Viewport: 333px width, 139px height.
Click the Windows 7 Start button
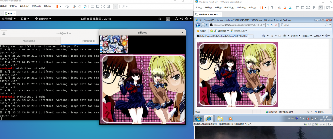pyautogui.click(x=199, y=118)
